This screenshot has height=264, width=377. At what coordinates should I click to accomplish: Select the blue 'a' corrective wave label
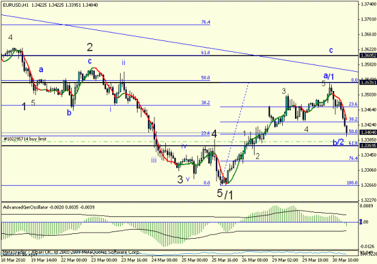[41, 70]
